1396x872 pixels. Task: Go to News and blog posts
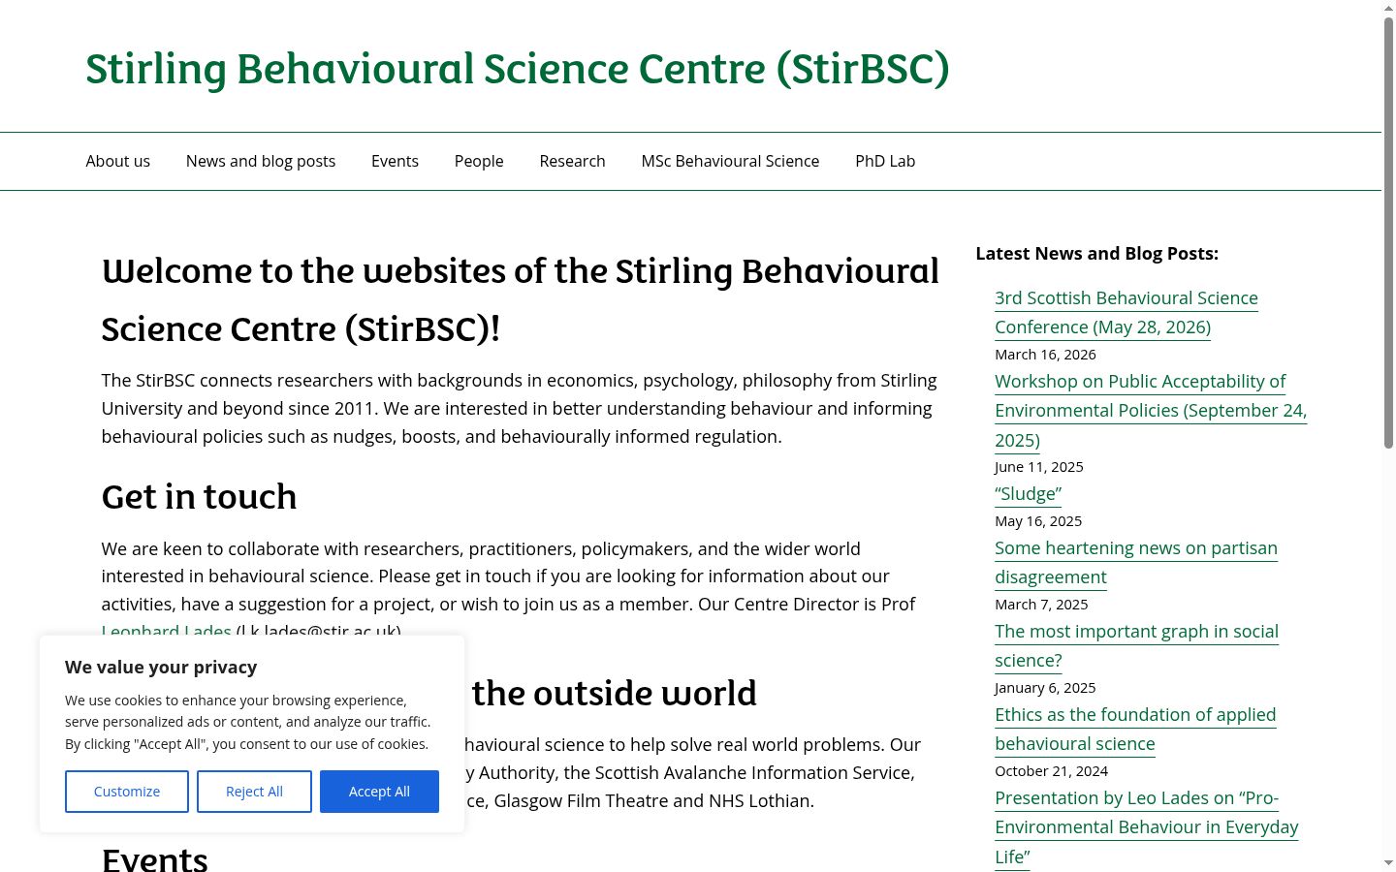[x=261, y=161]
